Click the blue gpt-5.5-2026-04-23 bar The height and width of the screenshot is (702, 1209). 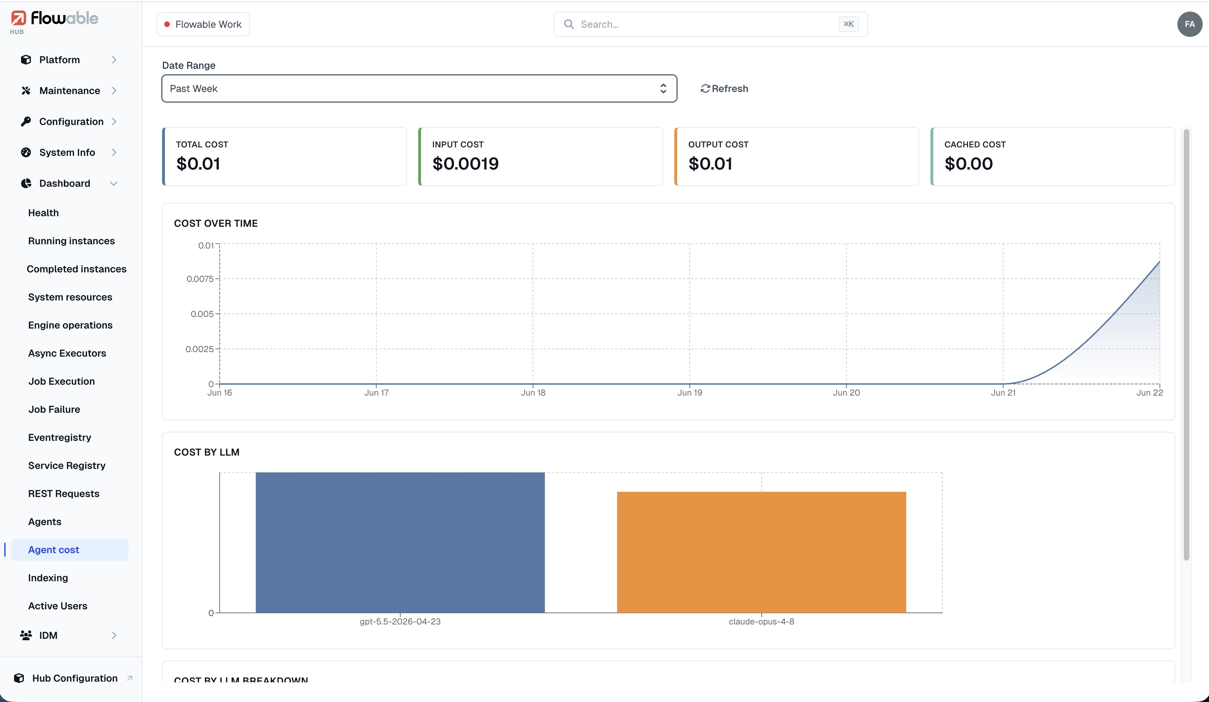click(400, 542)
